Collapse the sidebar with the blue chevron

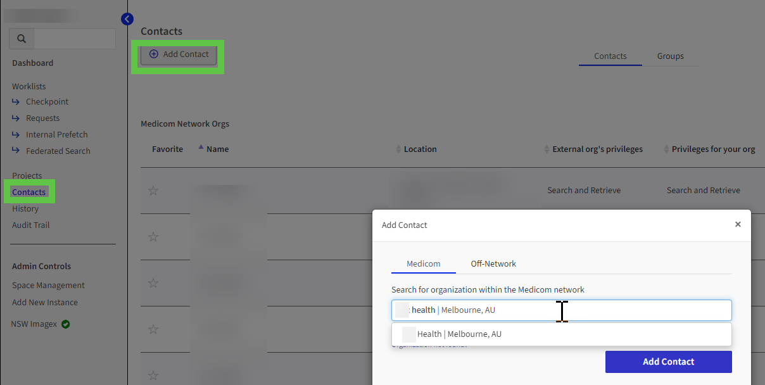pyautogui.click(x=127, y=19)
